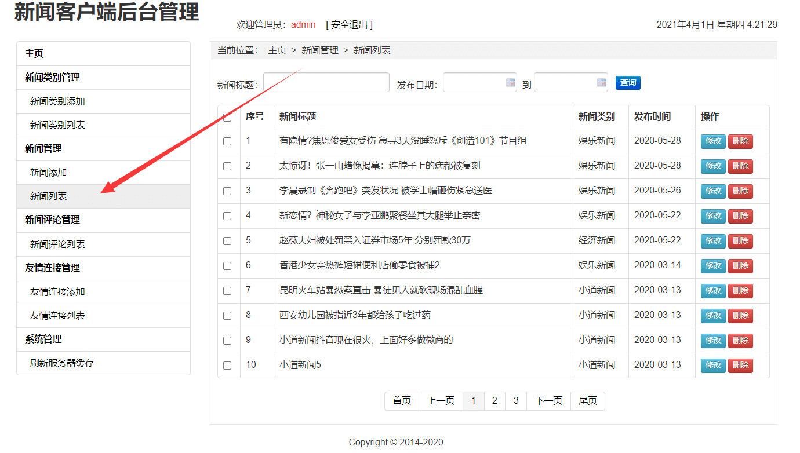Viewport: 800px width, 453px height.
Task: Click the 查询 search button
Action: [628, 83]
